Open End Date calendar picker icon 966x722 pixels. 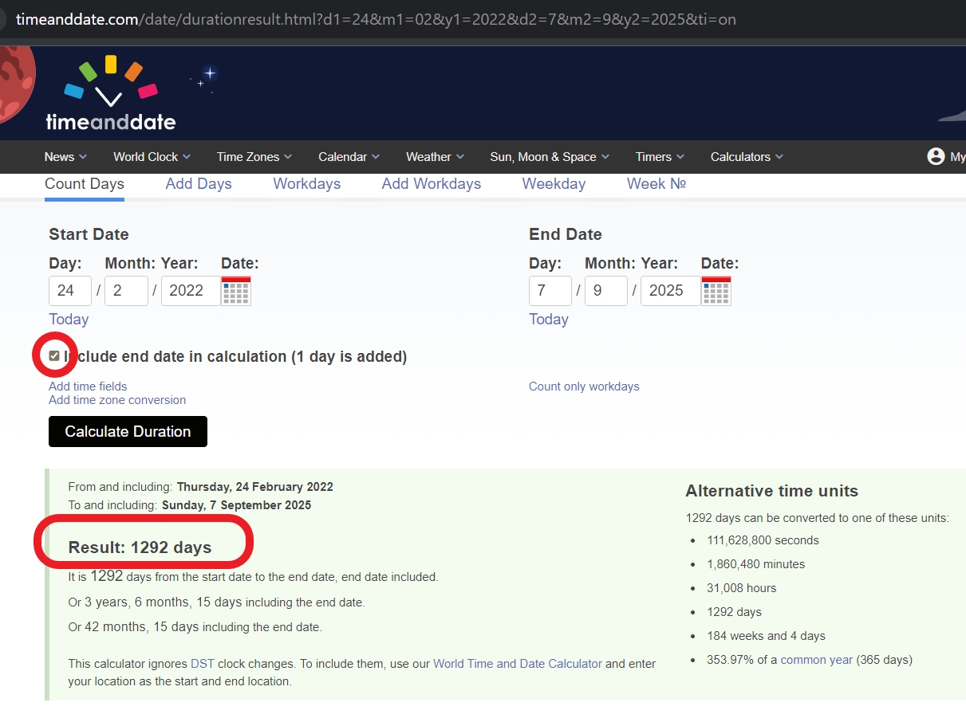click(x=716, y=292)
